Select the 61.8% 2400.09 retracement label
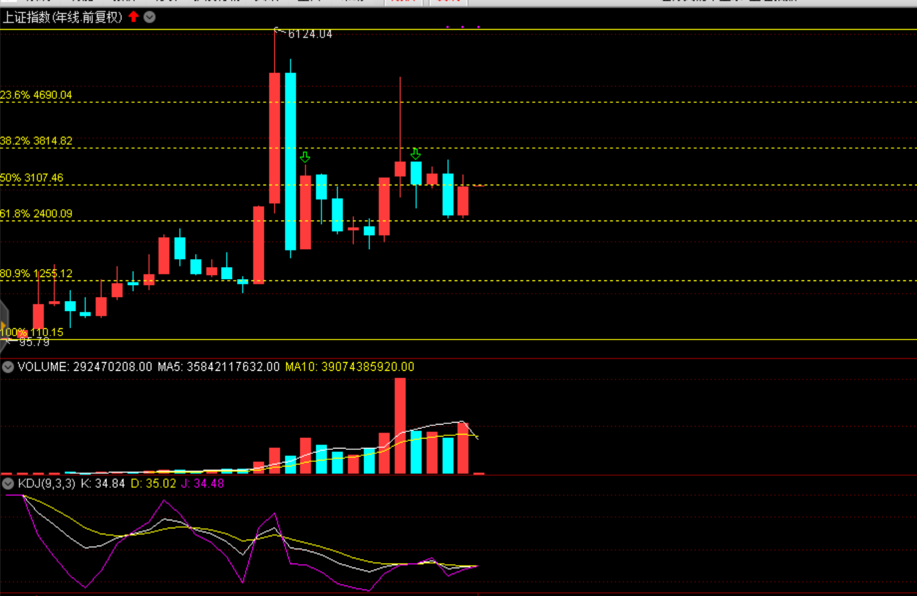 [36, 214]
